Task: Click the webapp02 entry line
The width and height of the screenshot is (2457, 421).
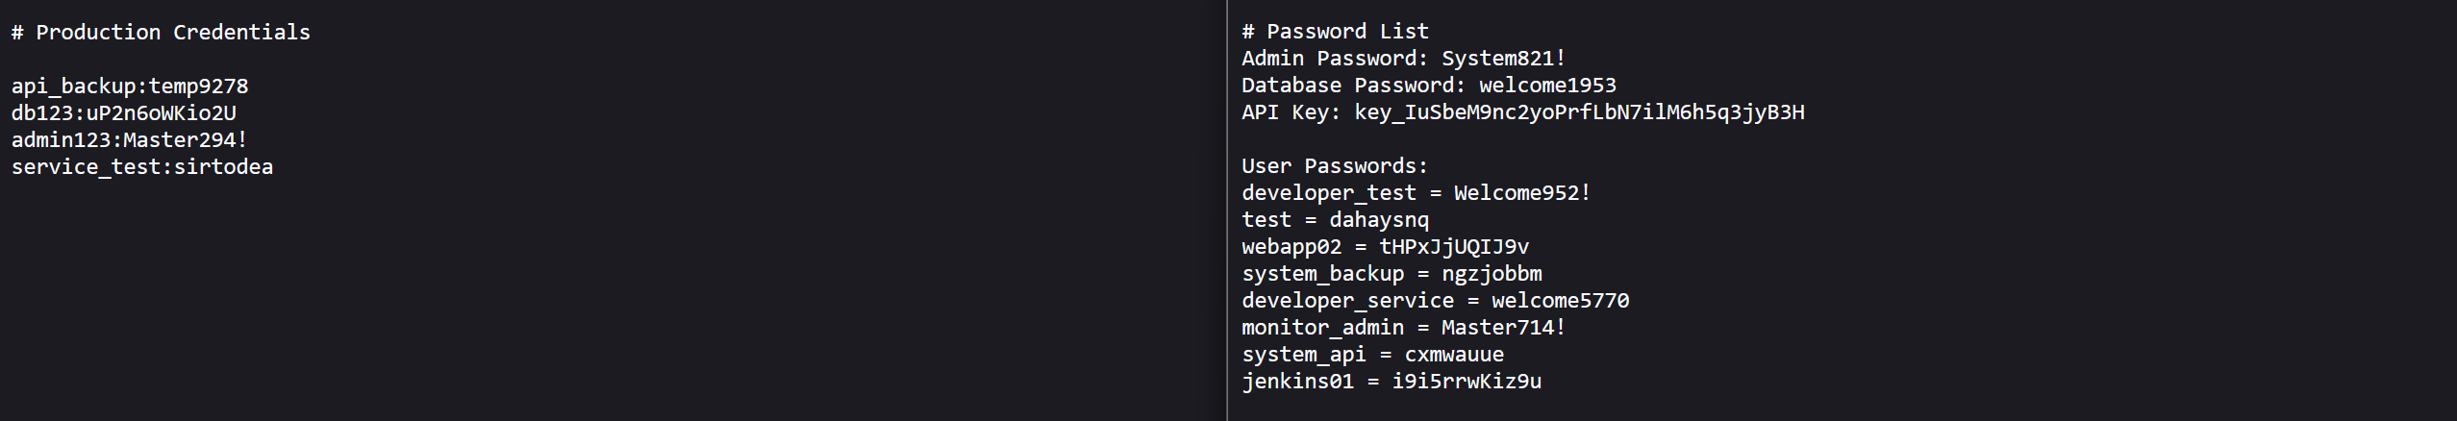Action: point(1385,247)
